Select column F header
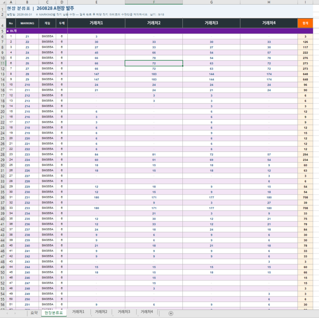 (154, 2)
